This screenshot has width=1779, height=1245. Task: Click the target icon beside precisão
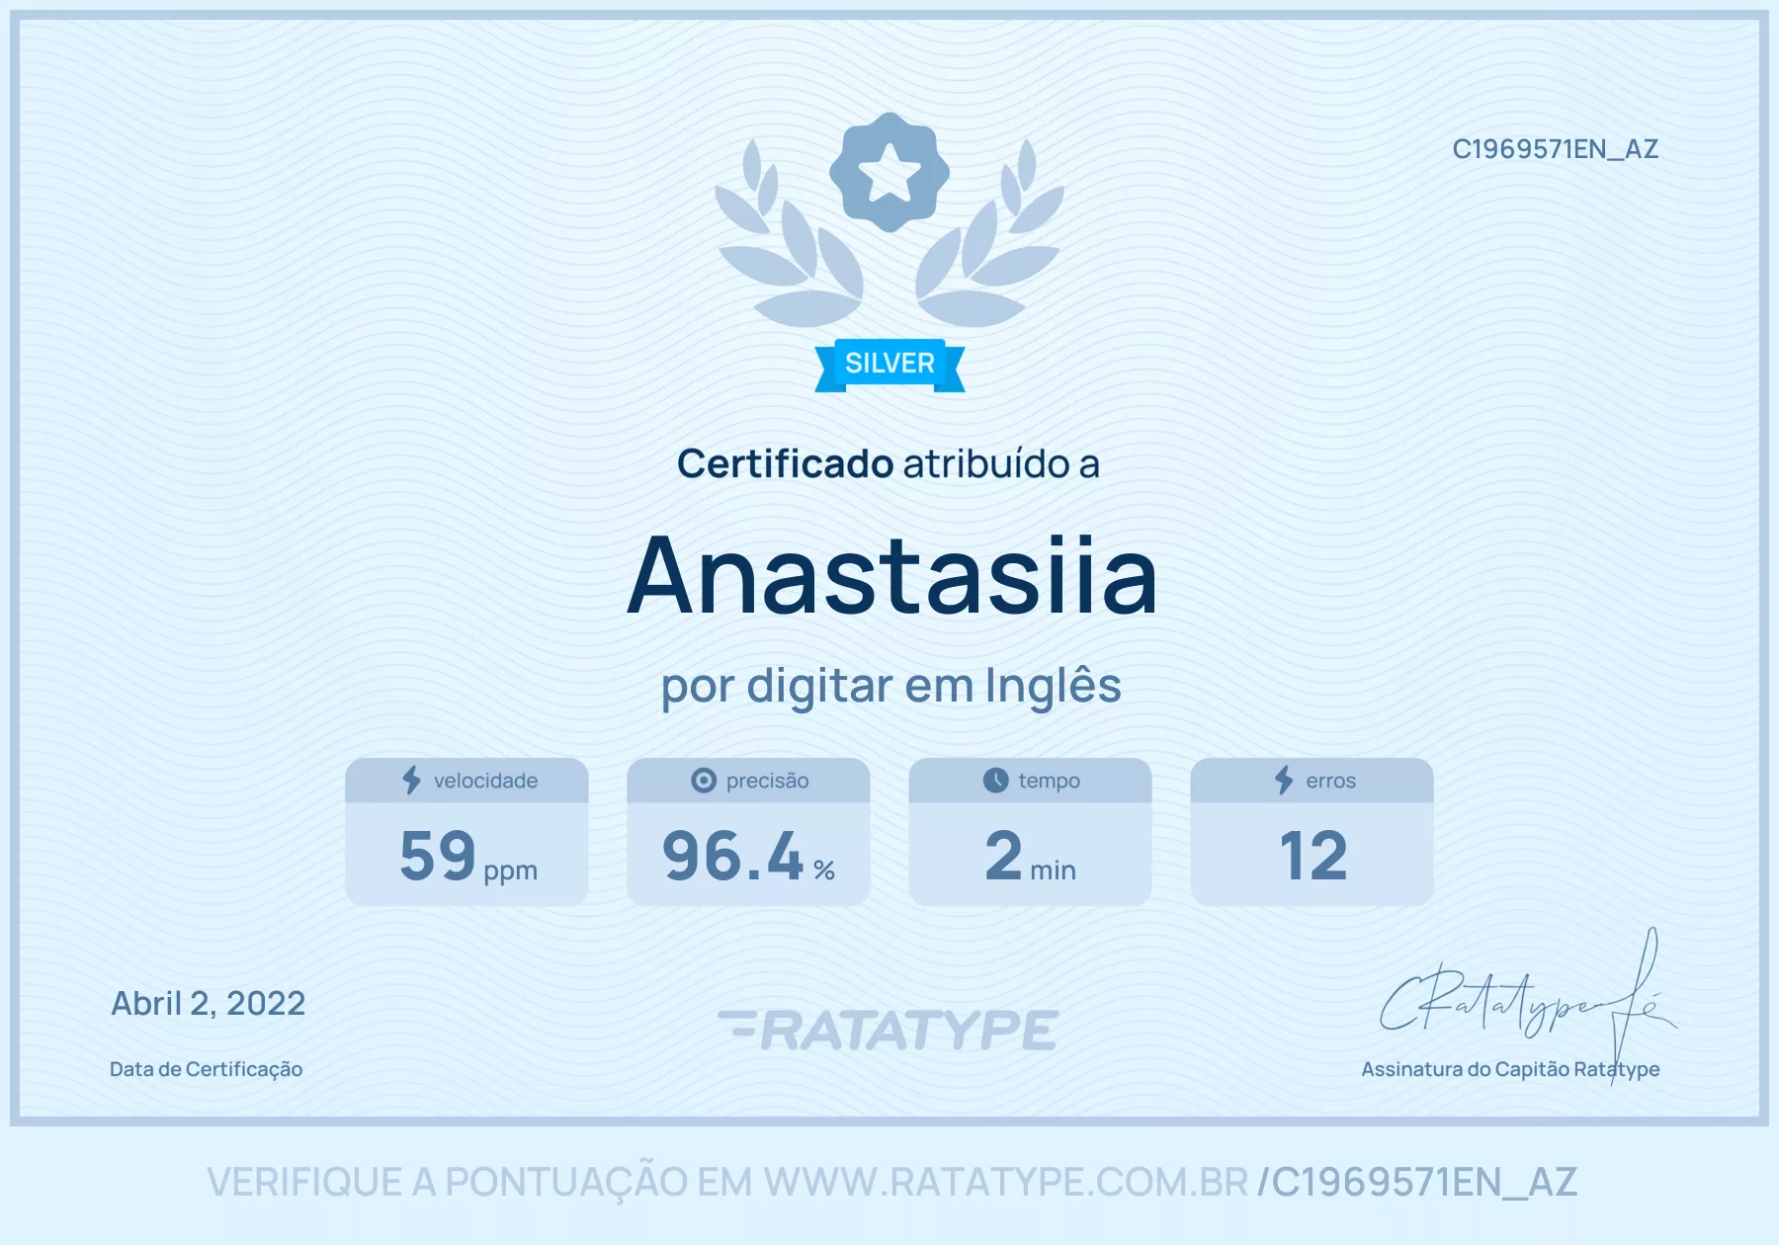pos(704,781)
